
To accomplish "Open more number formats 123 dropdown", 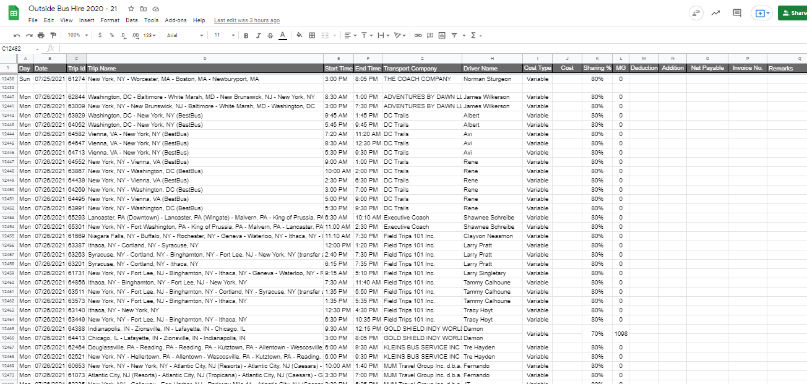I will [x=150, y=35].
